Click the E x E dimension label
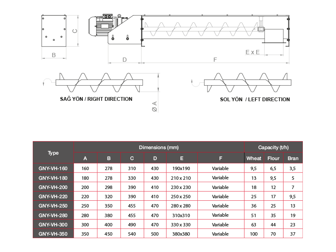The image size is (336, 252). pos(252,52)
